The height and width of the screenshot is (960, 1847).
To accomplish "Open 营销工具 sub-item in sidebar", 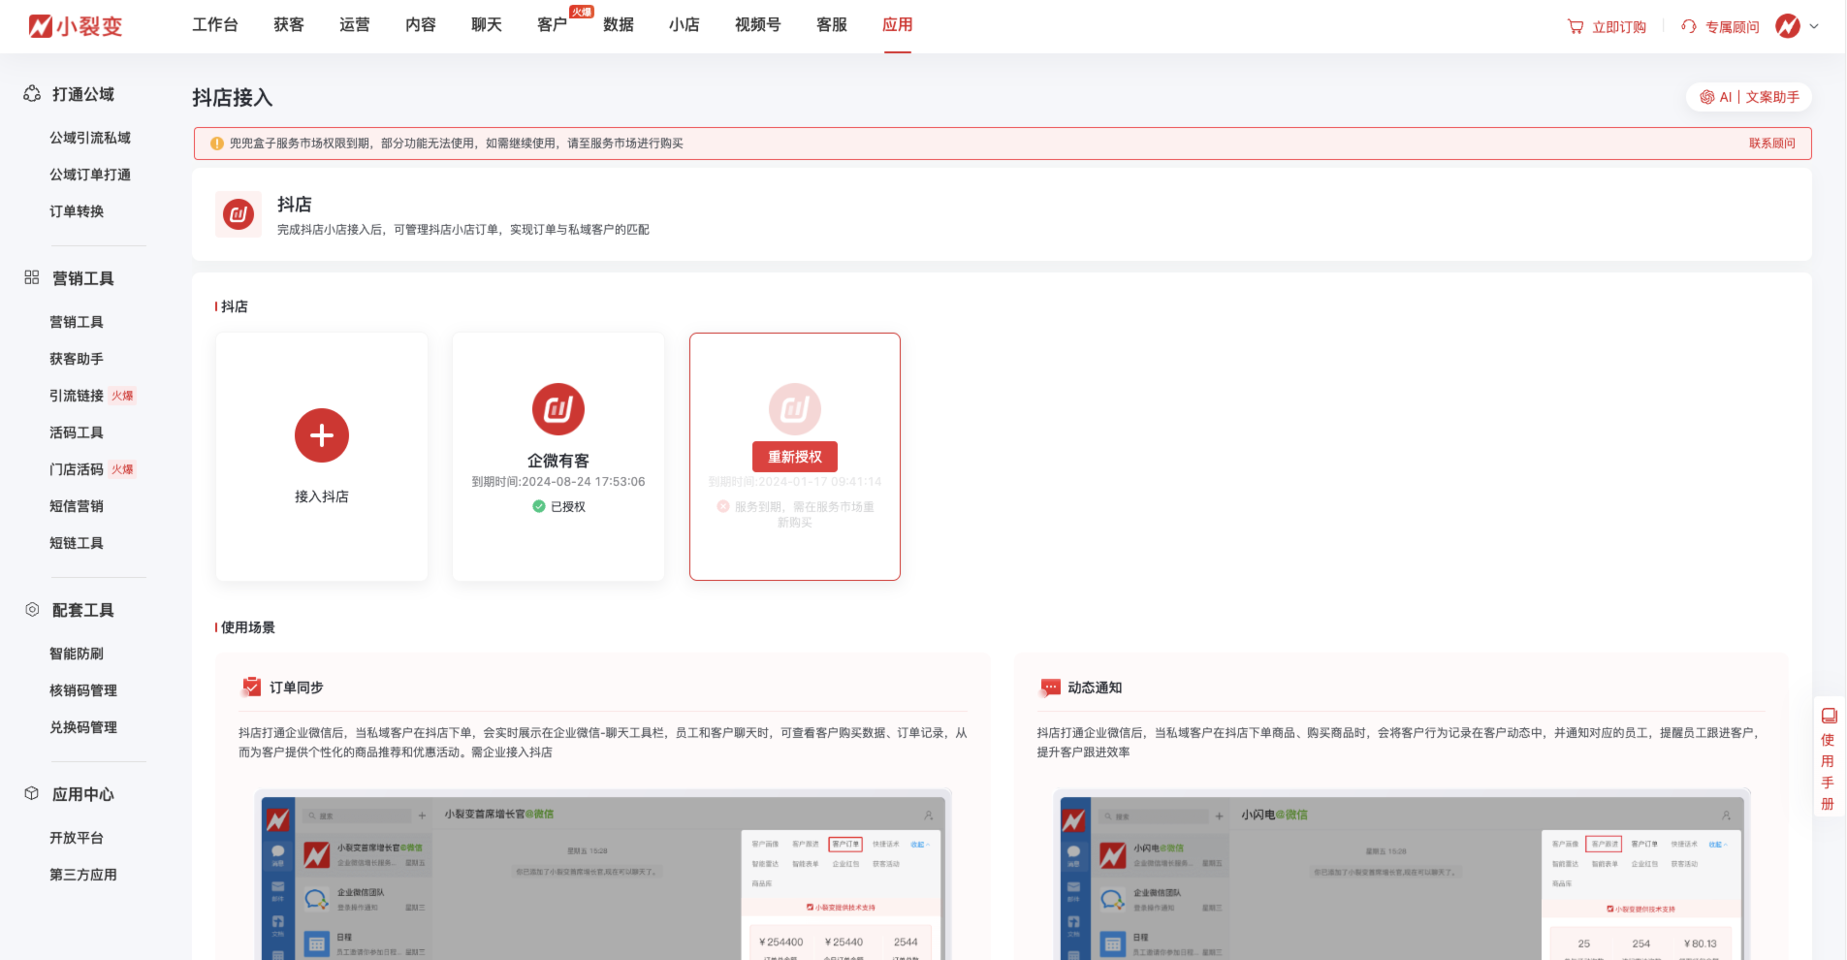I will tap(77, 322).
